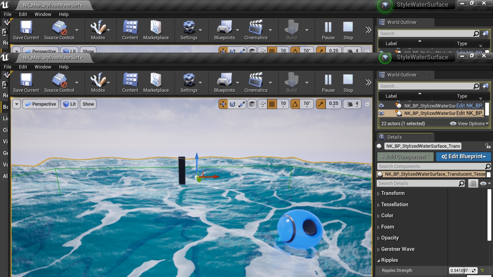Hide the upper NK_BP_StylizedWaterSur actor in outliner
This screenshot has width=493, height=277.
click(382, 106)
